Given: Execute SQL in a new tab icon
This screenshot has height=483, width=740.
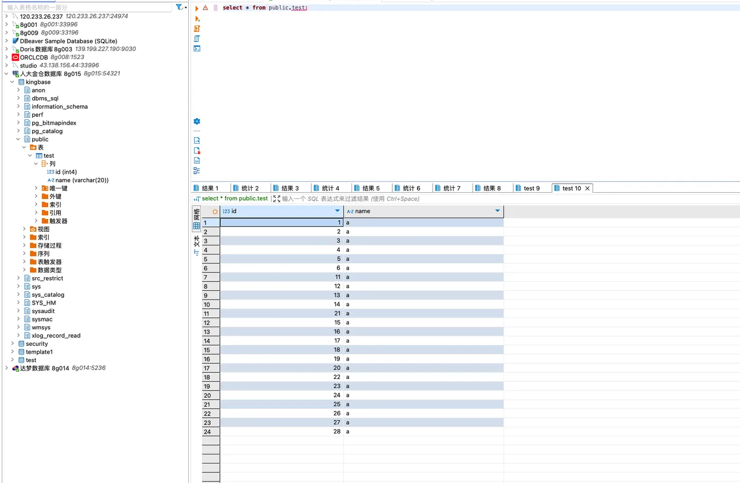Looking at the screenshot, I should (x=197, y=18).
